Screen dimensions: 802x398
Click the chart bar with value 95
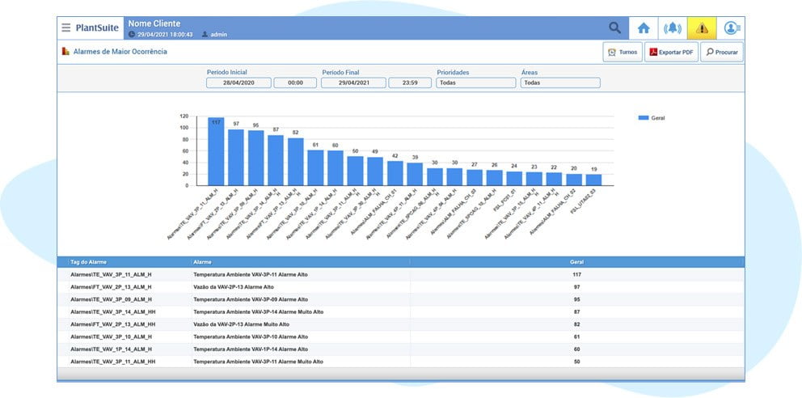255,158
